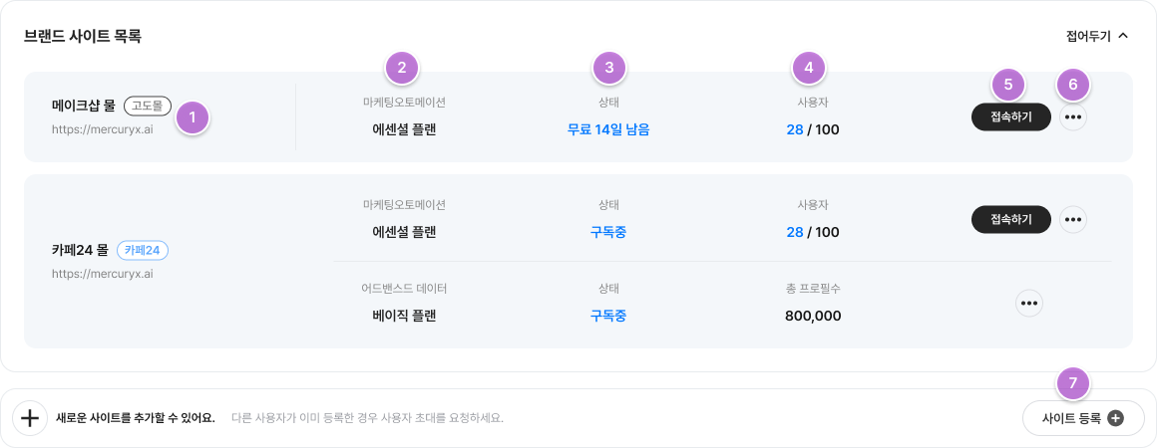The width and height of the screenshot is (1157, 448).
Task: Click 구독중 status for 마케팅오토메이션
Action: [608, 232]
